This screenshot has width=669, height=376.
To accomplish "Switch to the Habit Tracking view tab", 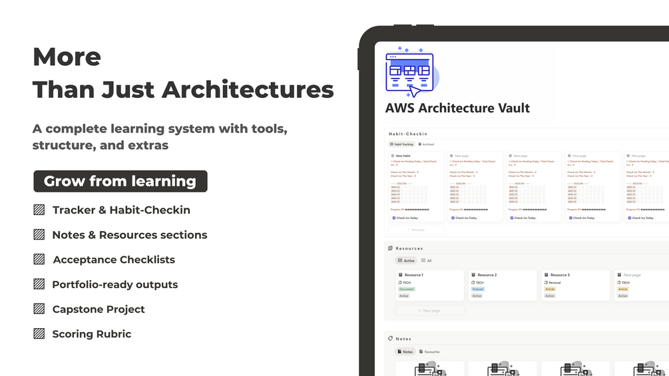I will click(x=401, y=144).
